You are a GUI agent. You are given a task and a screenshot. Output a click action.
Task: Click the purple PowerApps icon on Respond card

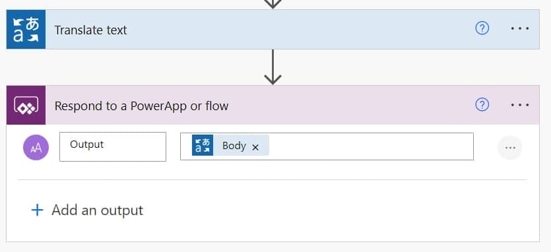pos(26,105)
